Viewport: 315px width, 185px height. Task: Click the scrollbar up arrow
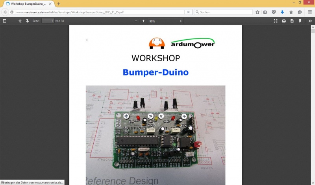tap(313, 26)
